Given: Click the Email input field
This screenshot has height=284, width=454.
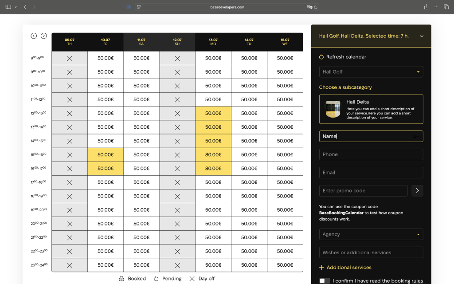Looking at the screenshot, I should pyautogui.click(x=371, y=173).
